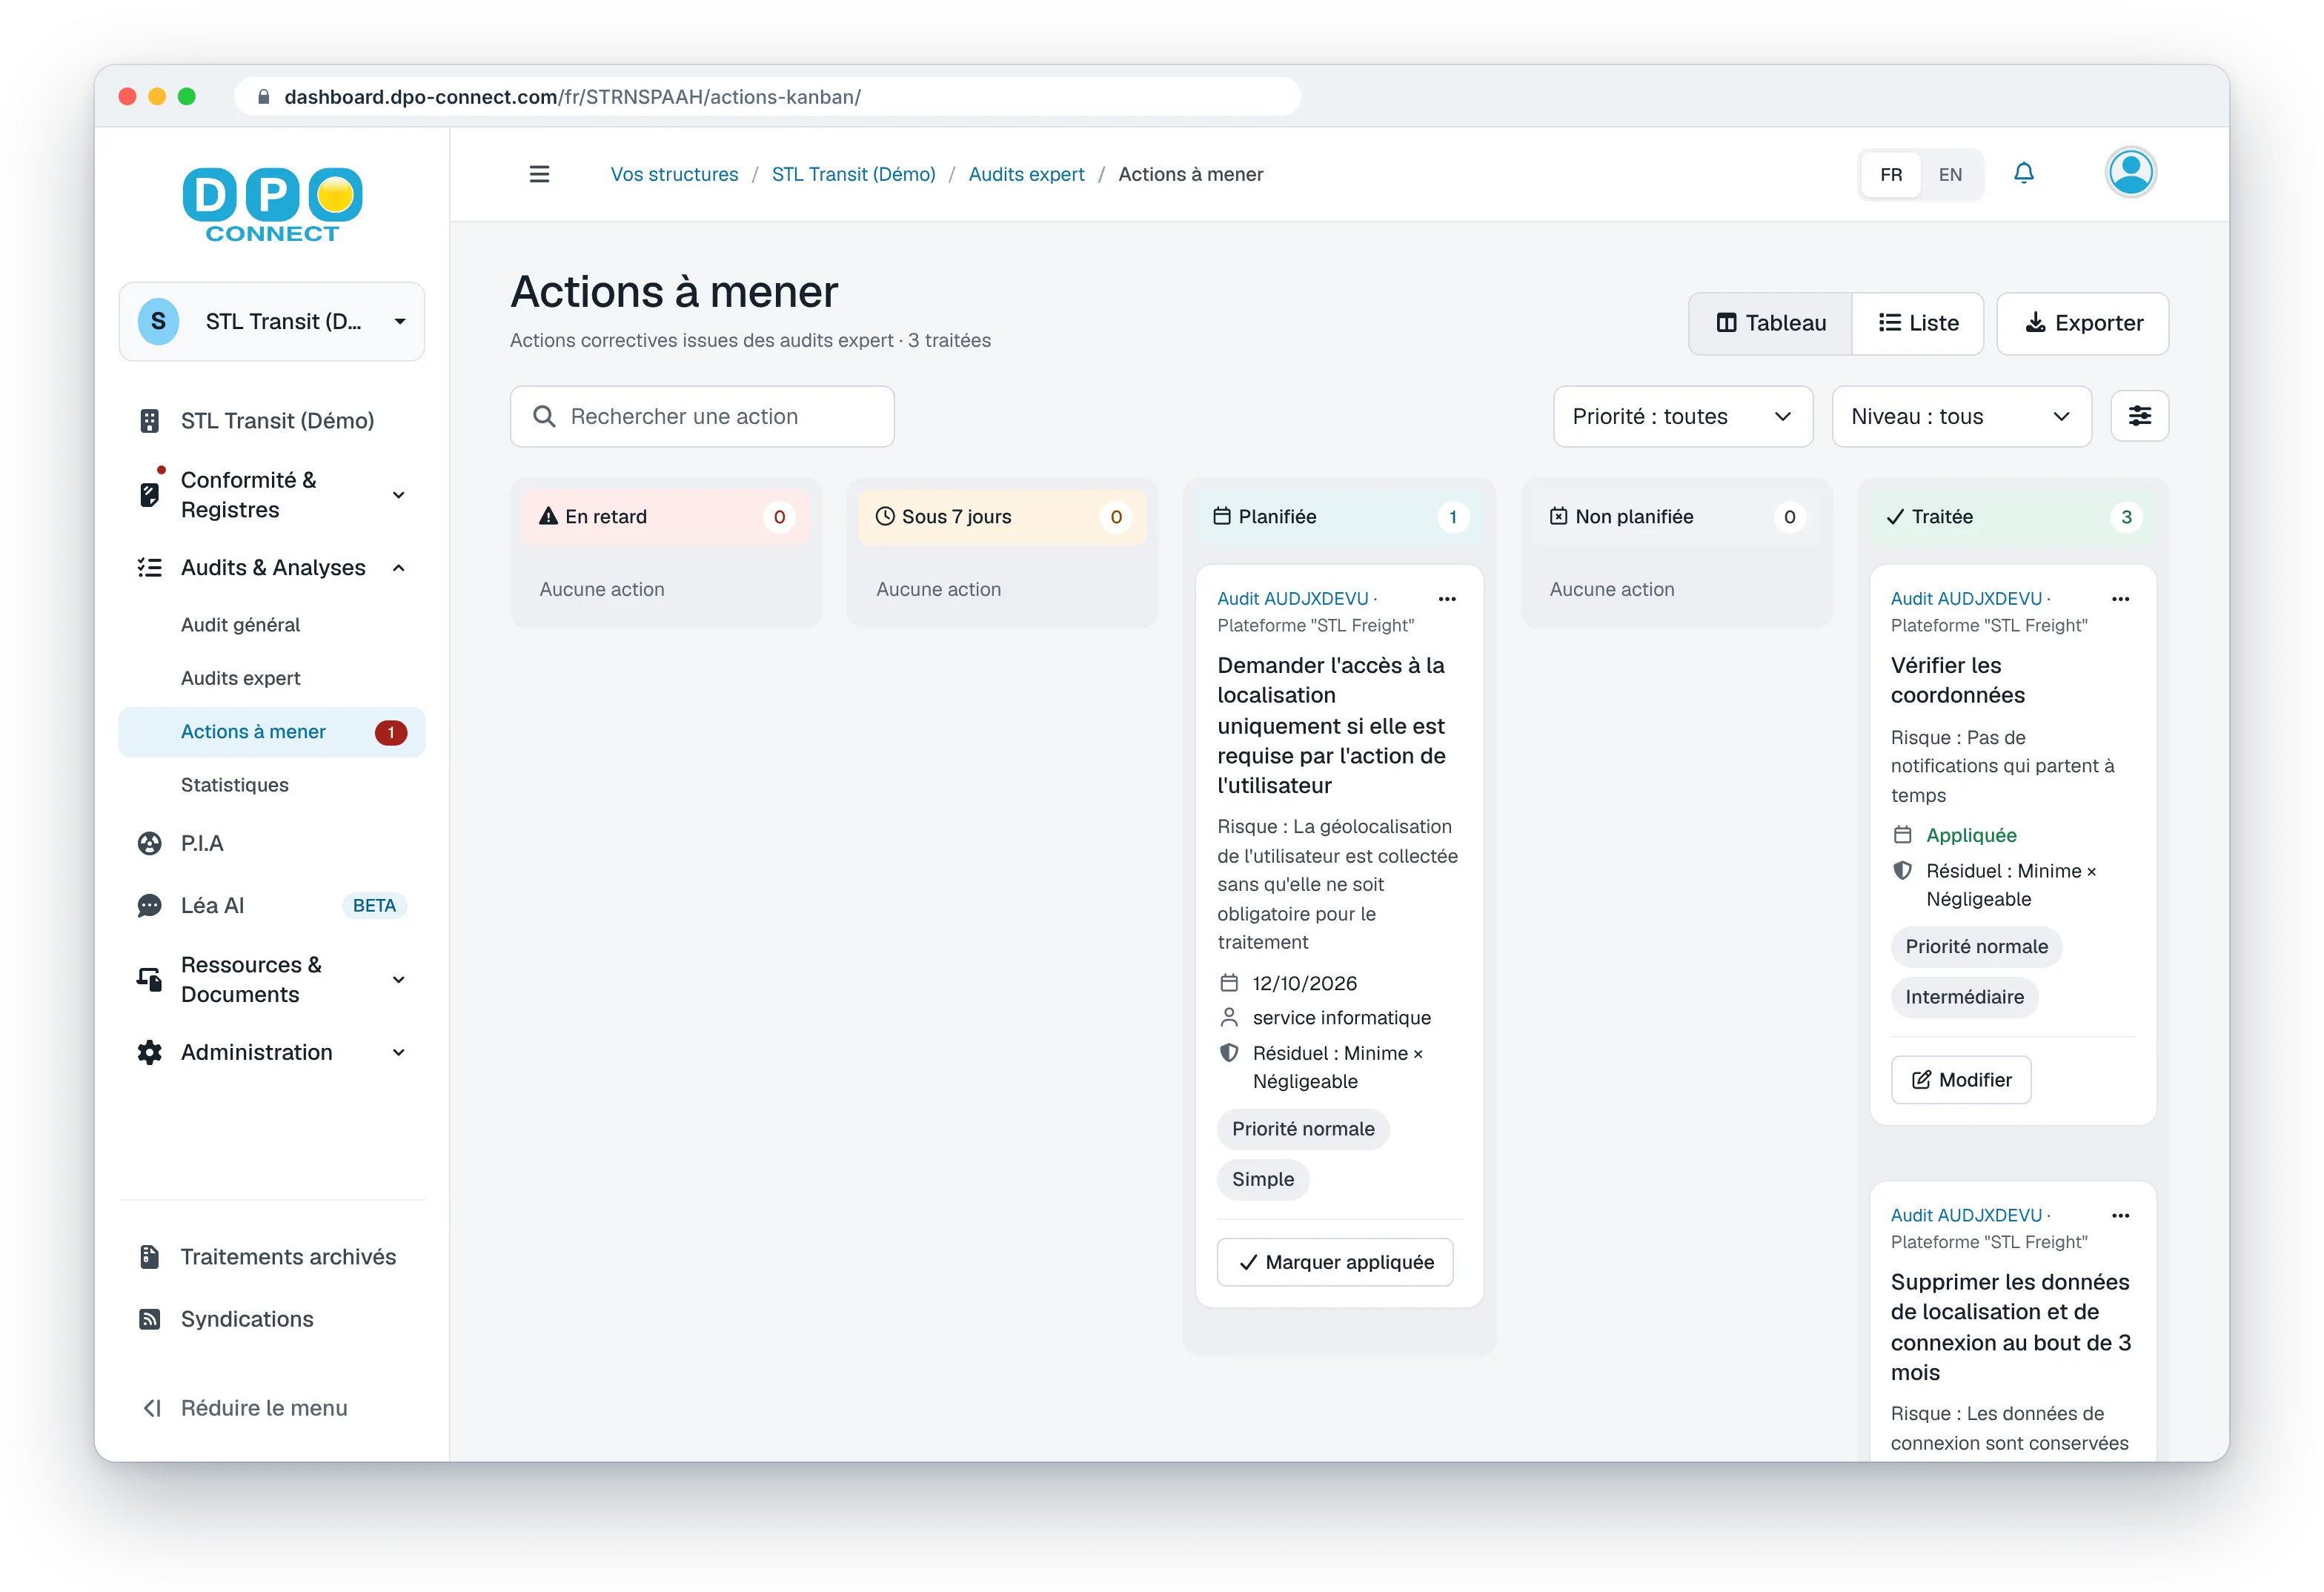Open the hamburger menu icon
2324x1592 pixels.
[539, 174]
